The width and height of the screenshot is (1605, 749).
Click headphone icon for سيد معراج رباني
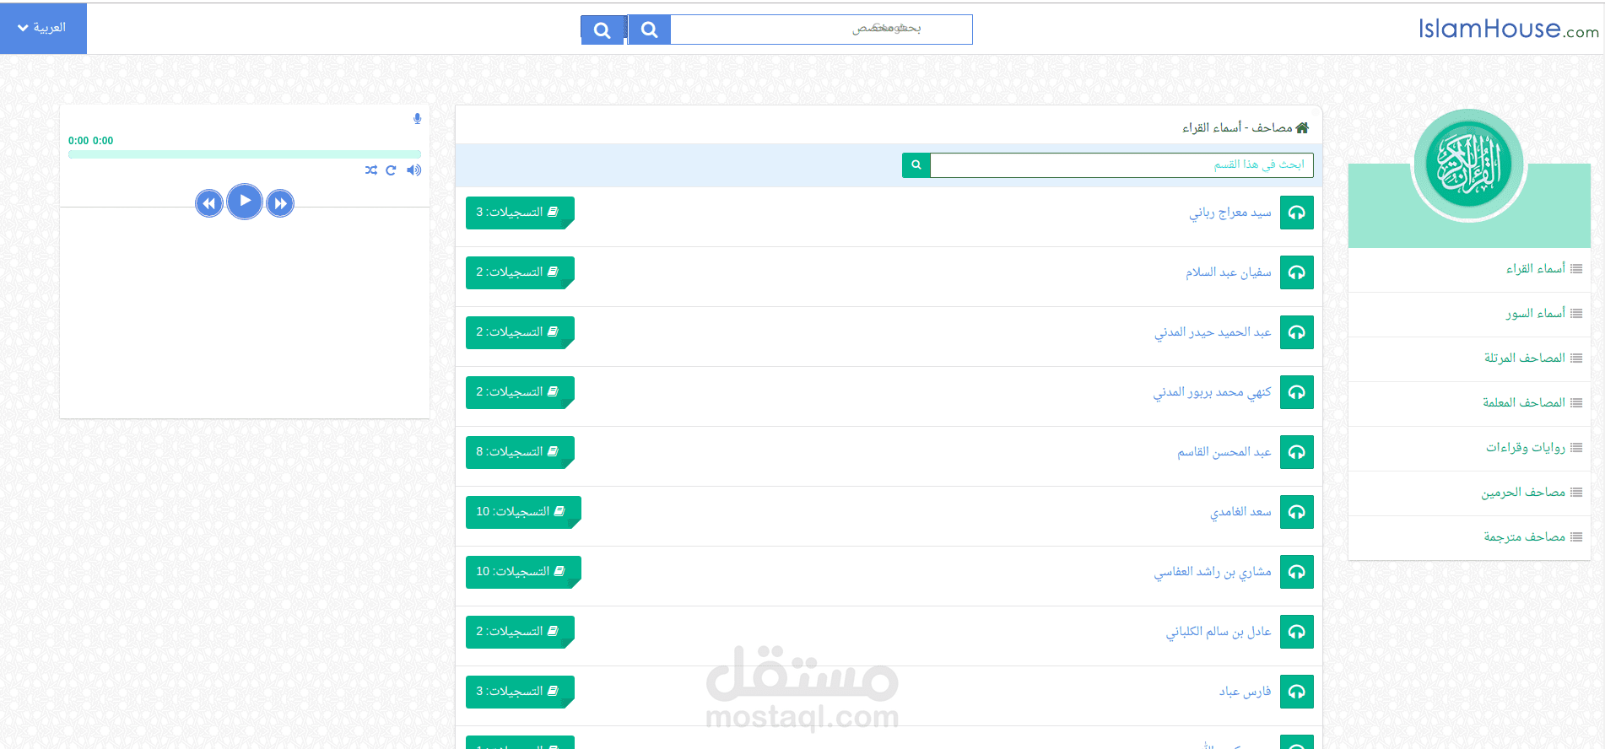point(1297,213)
